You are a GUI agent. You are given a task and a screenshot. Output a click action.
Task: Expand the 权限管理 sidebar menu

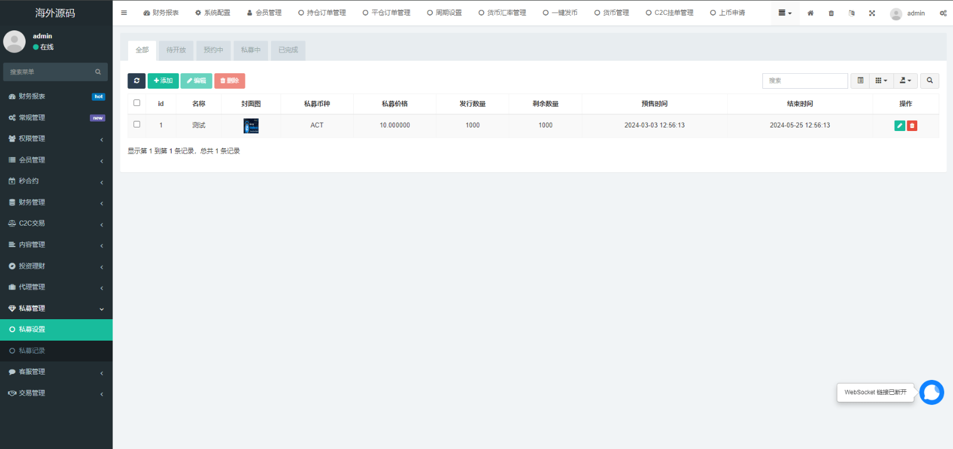point(56,139)
